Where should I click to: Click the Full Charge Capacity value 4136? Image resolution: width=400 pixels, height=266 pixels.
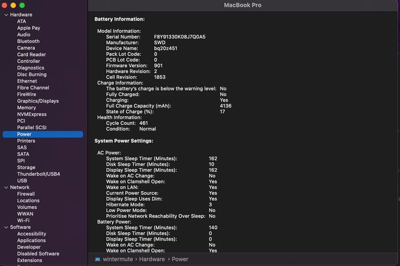click(x=226, y=106)
